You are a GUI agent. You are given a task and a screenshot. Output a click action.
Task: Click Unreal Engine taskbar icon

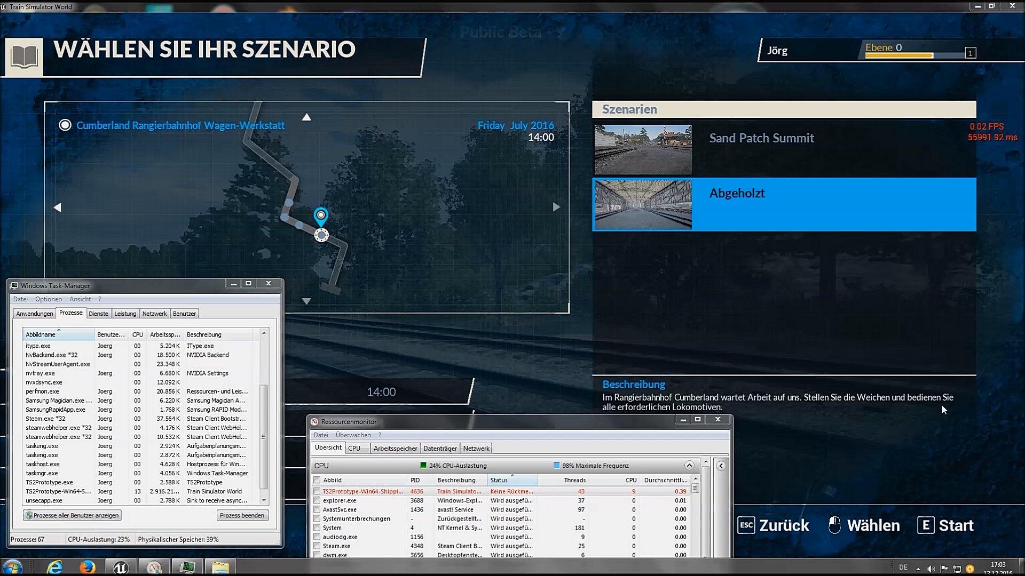click(121, 567)
